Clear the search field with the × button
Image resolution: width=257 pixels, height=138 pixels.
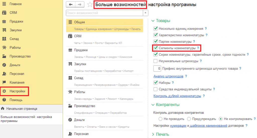point(145,13)
